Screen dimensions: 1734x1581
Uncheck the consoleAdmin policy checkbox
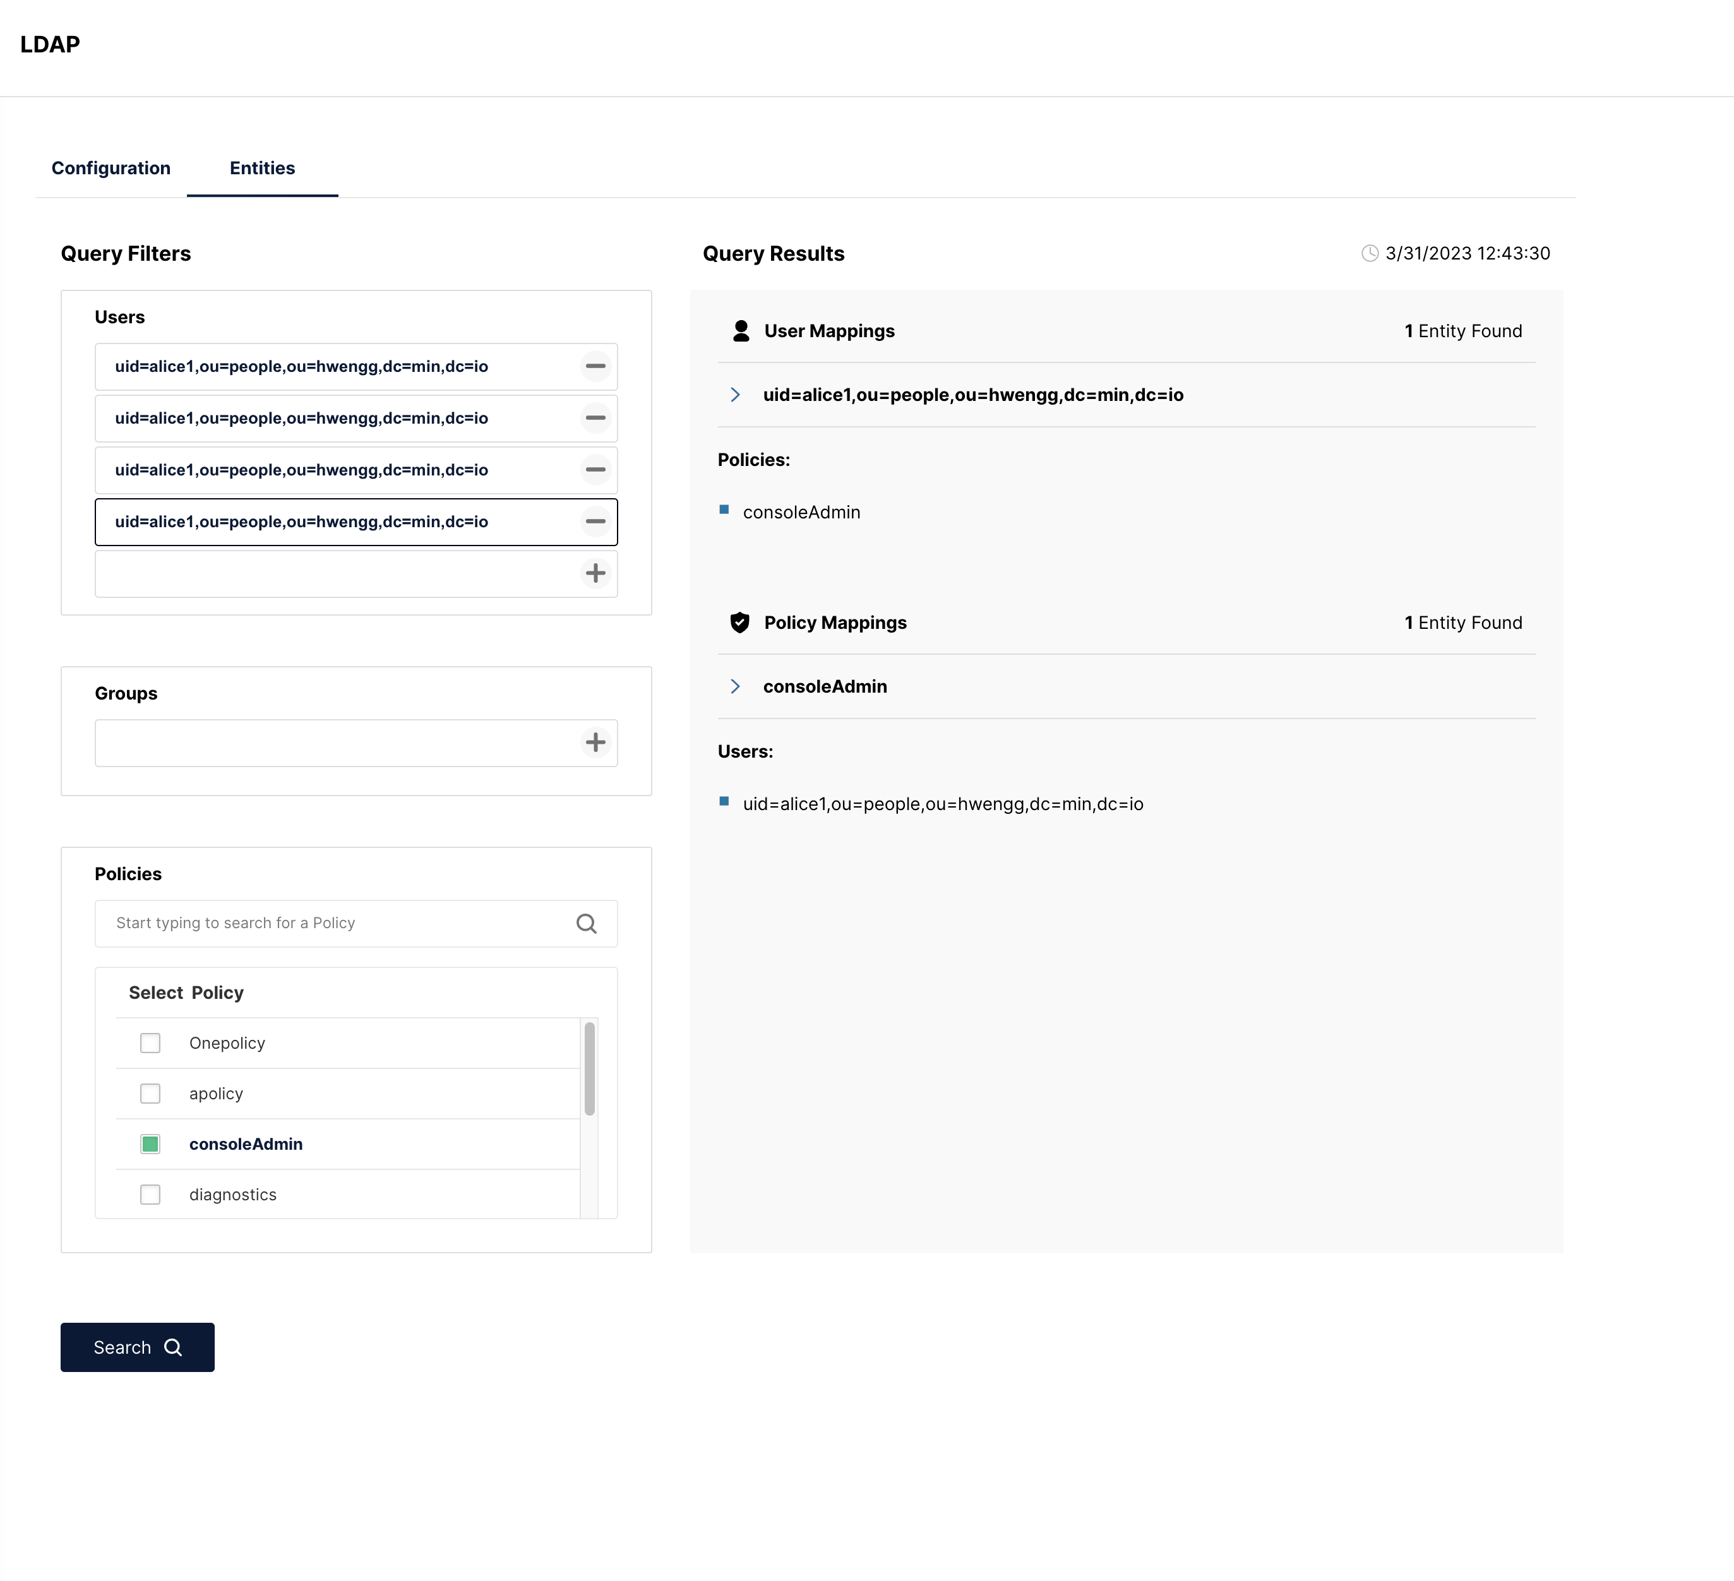click(150, 1144)
